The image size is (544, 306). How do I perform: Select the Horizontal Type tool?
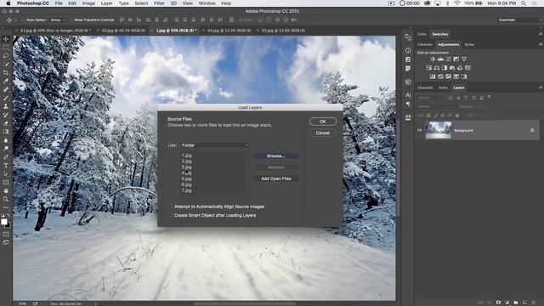pos(6,166)
